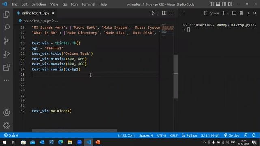Toggle the bottom panel layout icon

tap(218, 4)
